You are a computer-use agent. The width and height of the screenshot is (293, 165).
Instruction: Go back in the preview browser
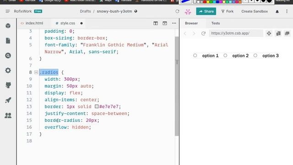[185, 33]
